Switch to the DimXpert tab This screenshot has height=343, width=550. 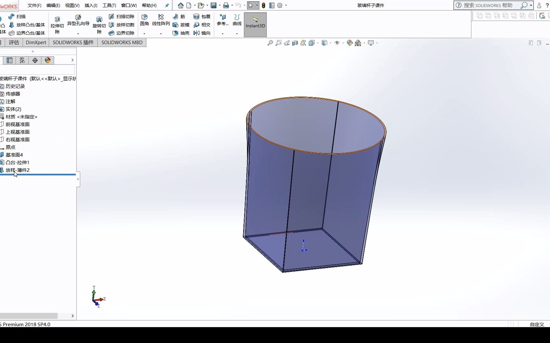coord(36,42)
